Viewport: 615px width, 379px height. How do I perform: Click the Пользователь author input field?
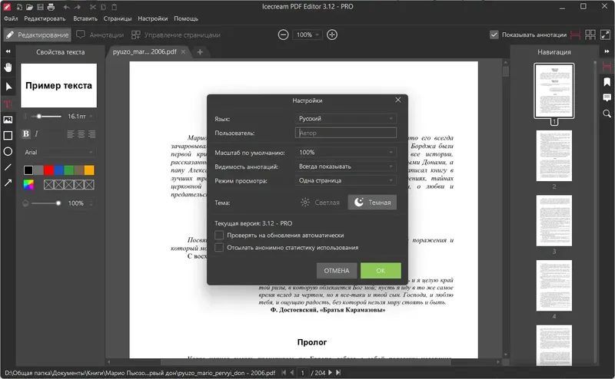pos(345,133)
